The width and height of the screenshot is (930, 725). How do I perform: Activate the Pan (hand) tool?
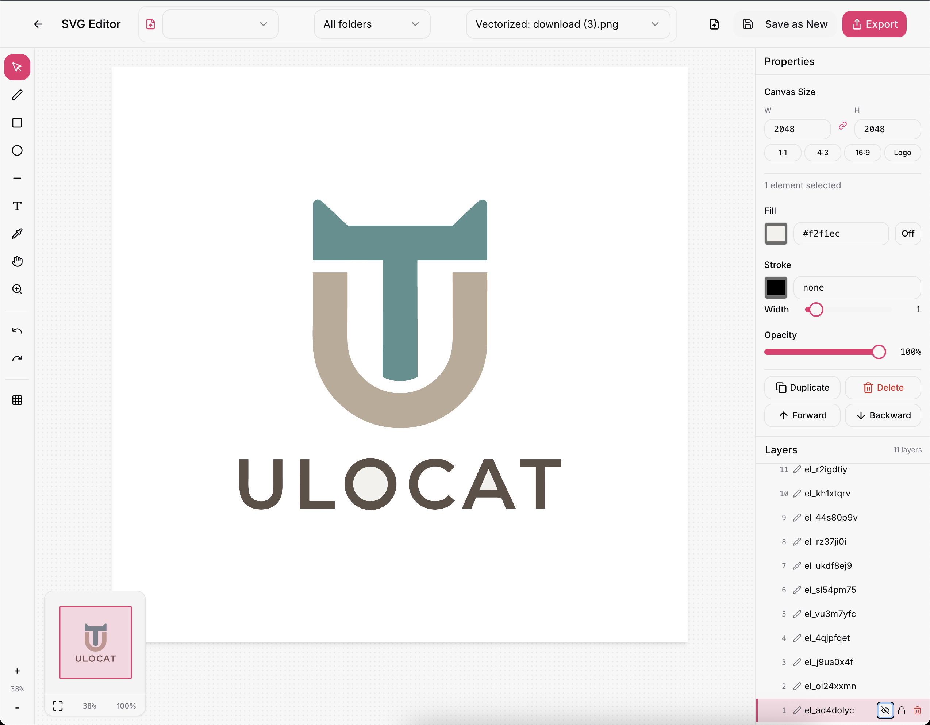[x=17, y=261]
